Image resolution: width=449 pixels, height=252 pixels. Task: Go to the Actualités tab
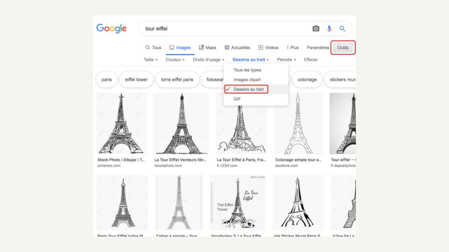point(237,48)
